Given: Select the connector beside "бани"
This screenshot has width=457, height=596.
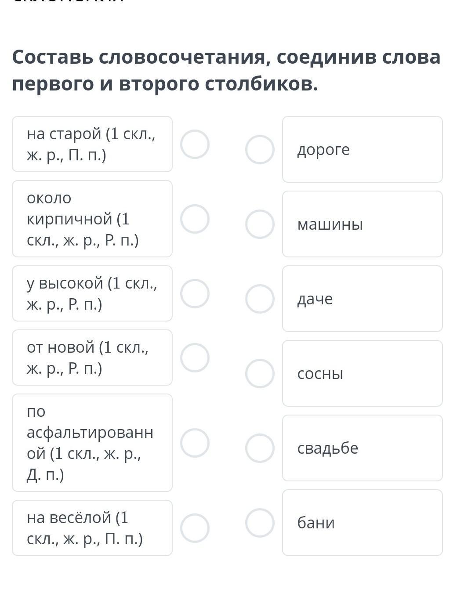Looking at the screenshot, I should tap(260, 523).
